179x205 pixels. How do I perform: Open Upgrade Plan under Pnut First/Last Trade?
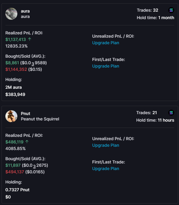(106, 169)
